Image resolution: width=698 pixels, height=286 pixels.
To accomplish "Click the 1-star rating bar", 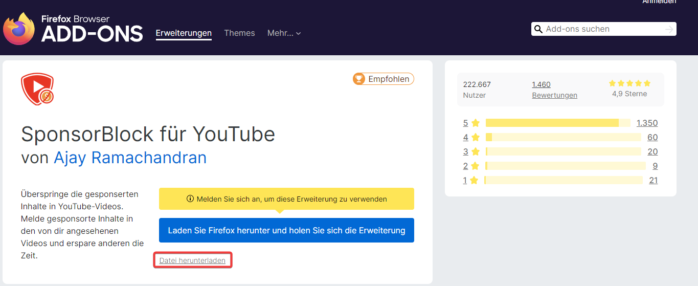I will pos(563,180).
